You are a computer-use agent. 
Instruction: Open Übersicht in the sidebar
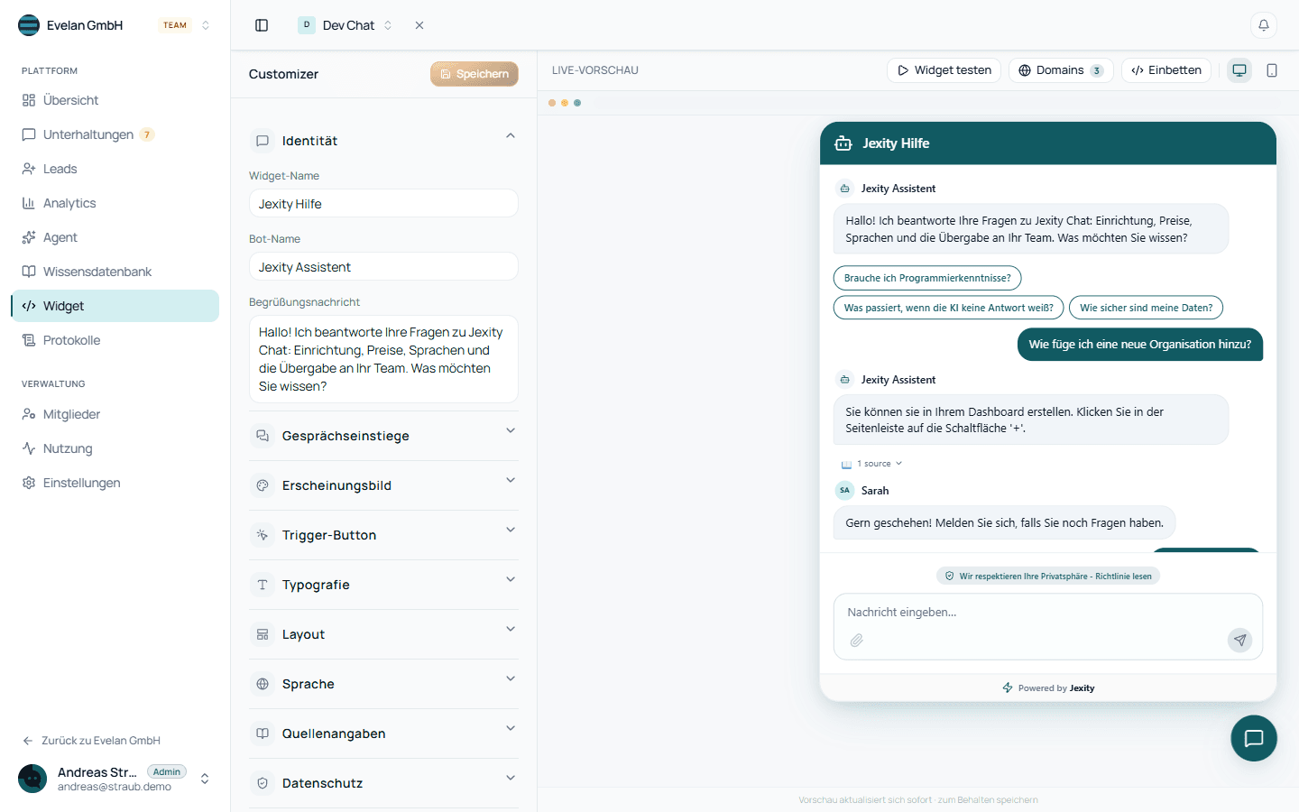pos(115,100)
